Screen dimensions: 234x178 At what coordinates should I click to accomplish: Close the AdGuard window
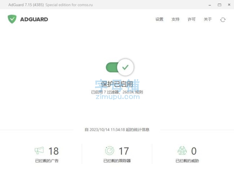pos(229,5)
